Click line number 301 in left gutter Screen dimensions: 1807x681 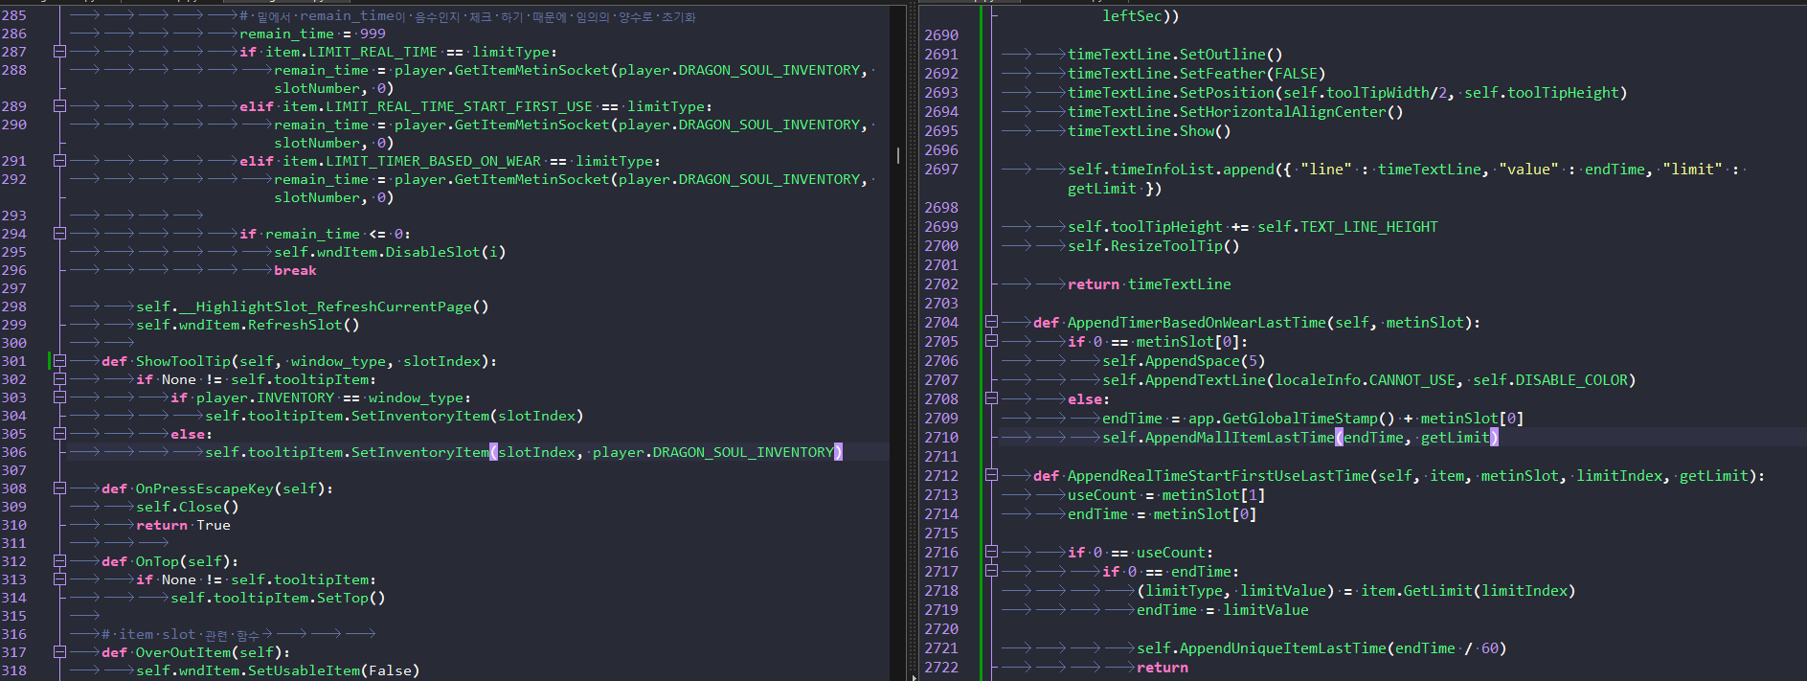[x=14, y=361]
